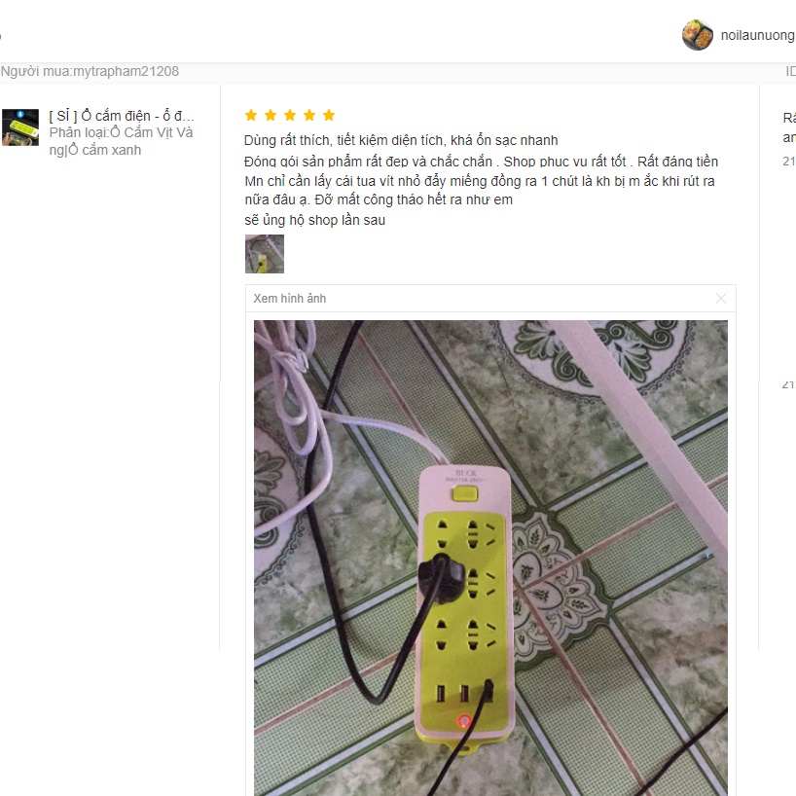
Task: Open the noilaunuong account name
Action: pyautogui.click(x=758, y=35)
